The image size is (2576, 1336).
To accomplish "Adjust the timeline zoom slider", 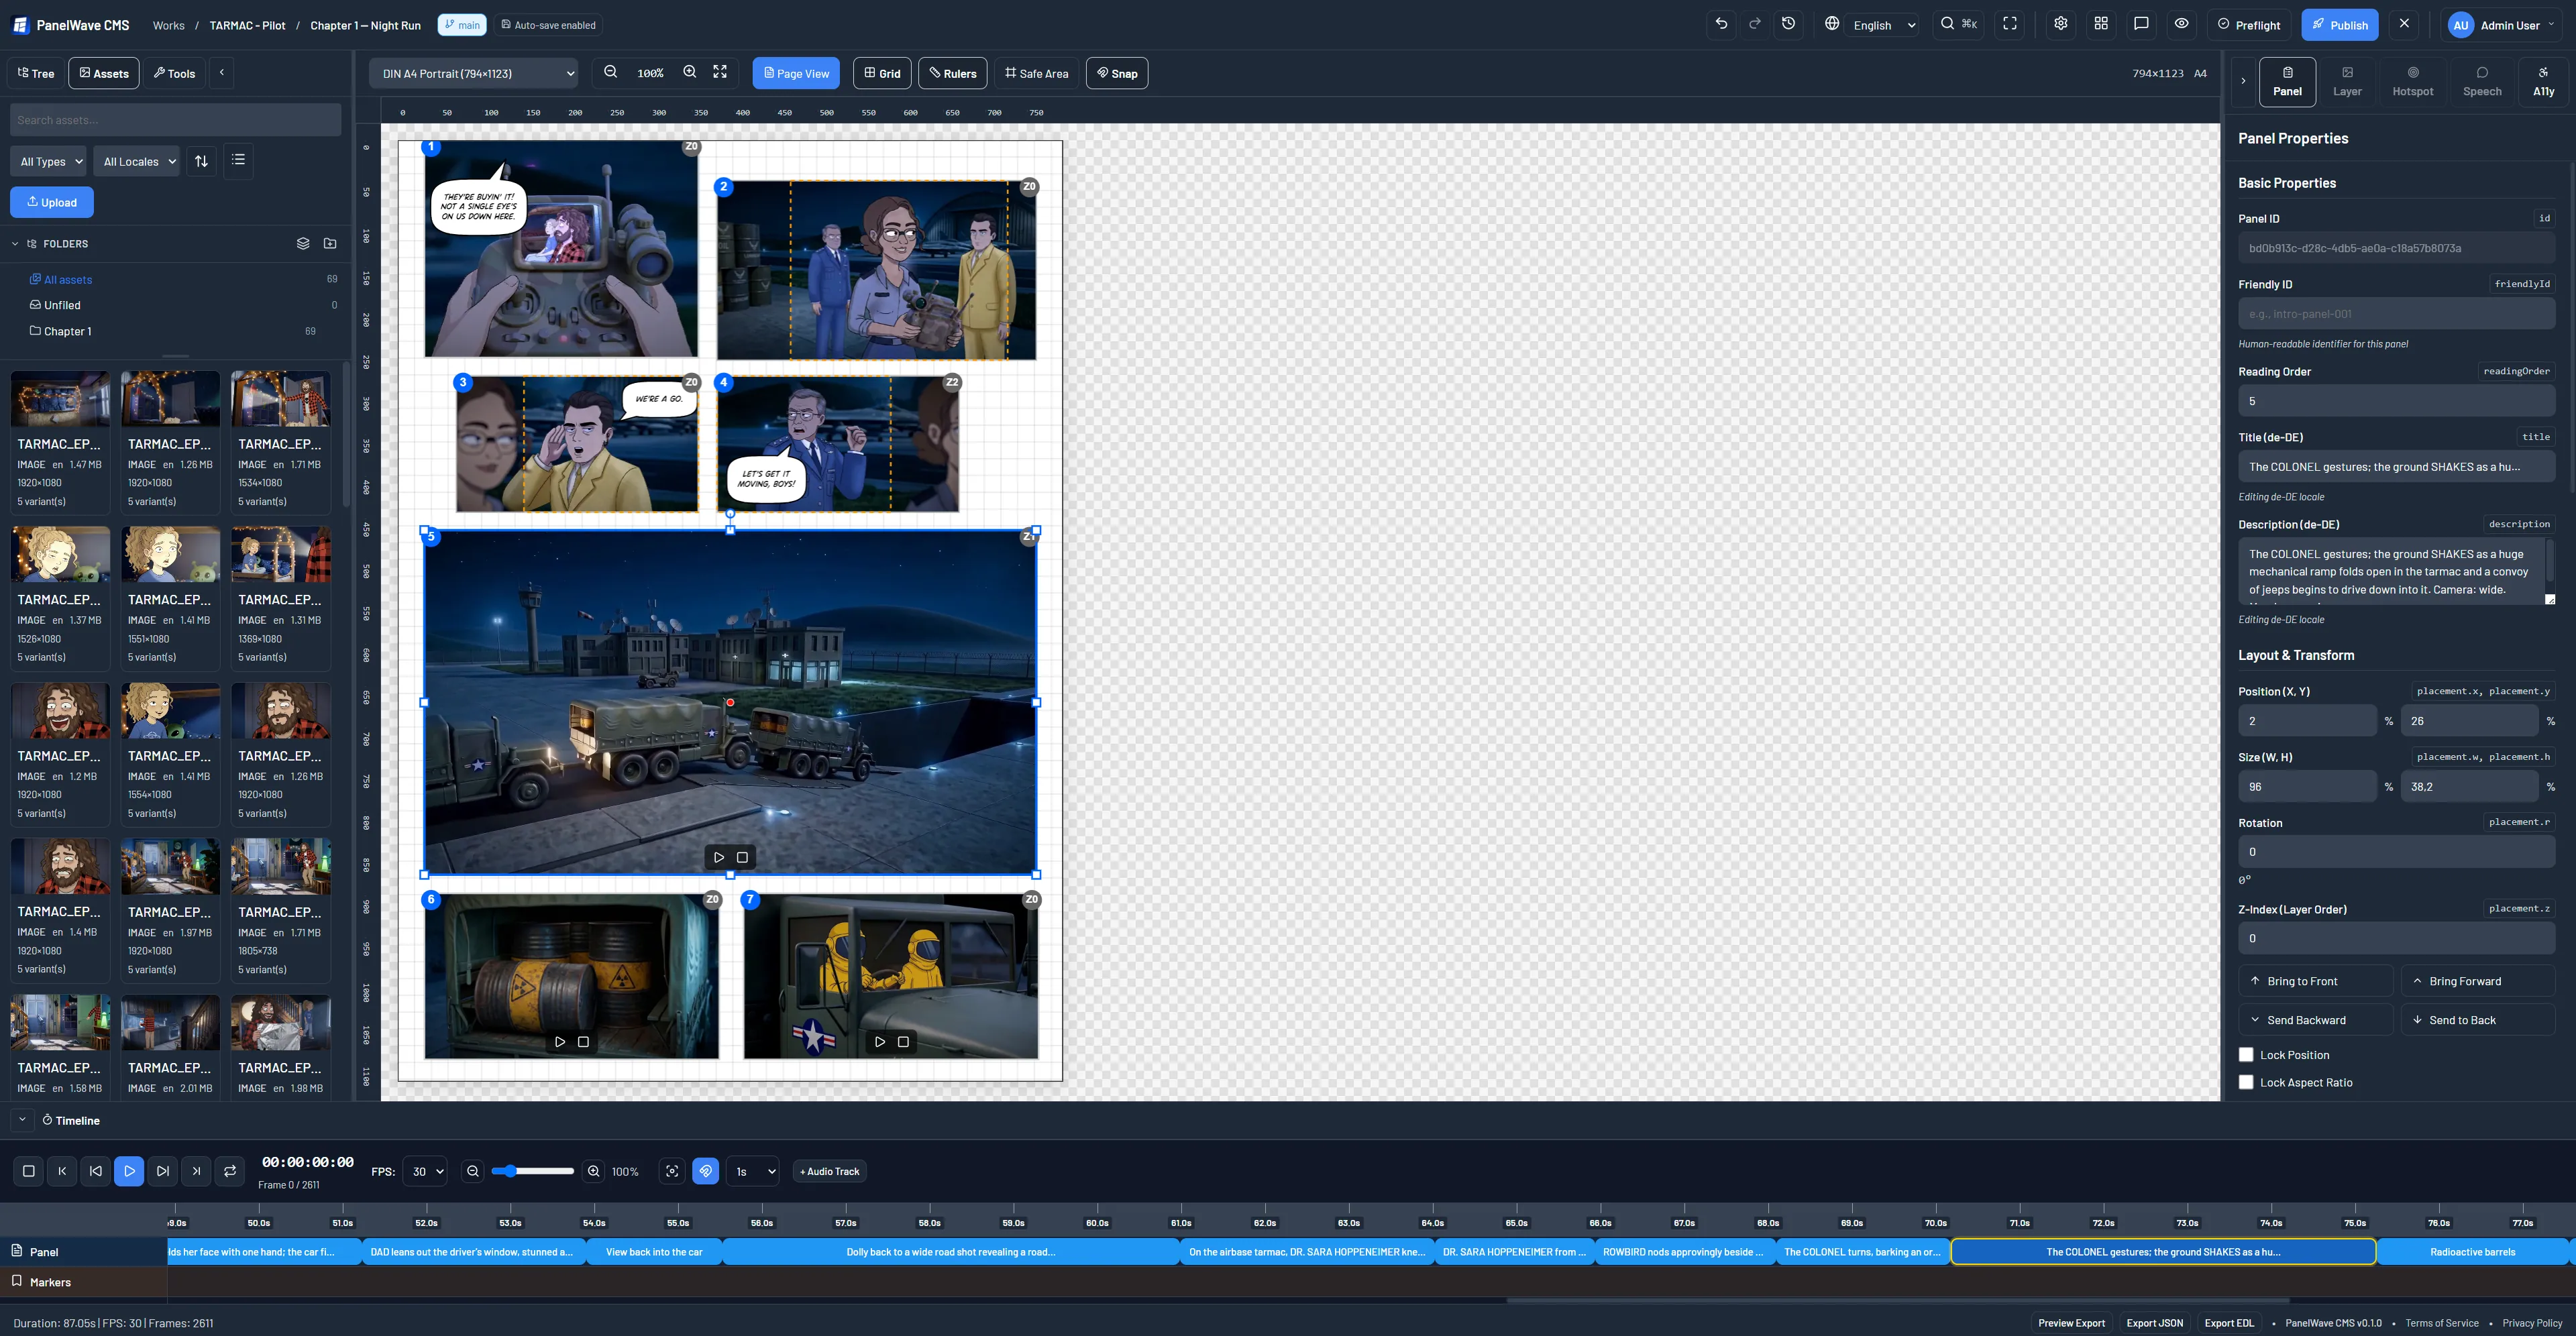I will 532,1171.
